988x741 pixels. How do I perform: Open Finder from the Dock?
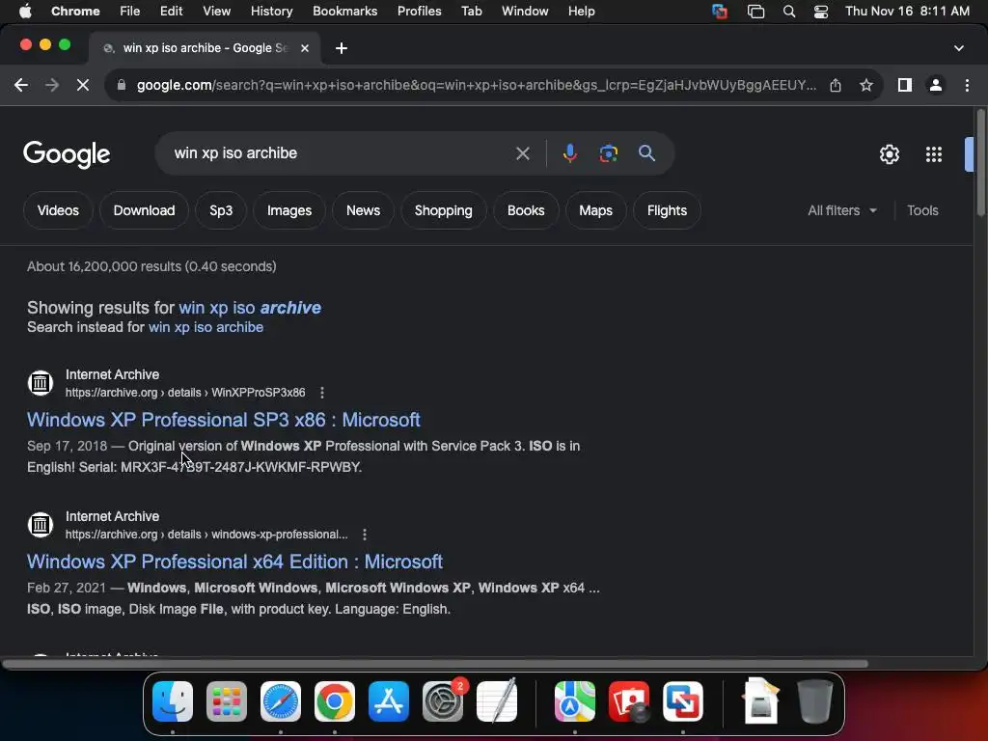click(x=173, y=701)
